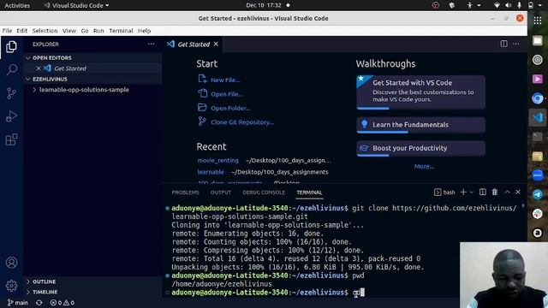Image resolution: width=548 pixels, height=308 pixels.
Task: Open Show Applications grid in dock
Action: click(x=538, y=21)
